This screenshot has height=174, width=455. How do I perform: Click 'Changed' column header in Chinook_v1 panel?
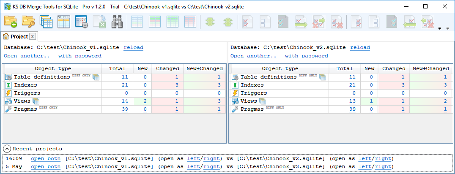coord(167,69)
